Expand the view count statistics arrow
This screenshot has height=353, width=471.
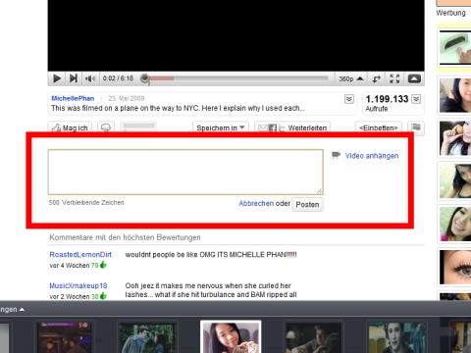click(x=416, y=99)
